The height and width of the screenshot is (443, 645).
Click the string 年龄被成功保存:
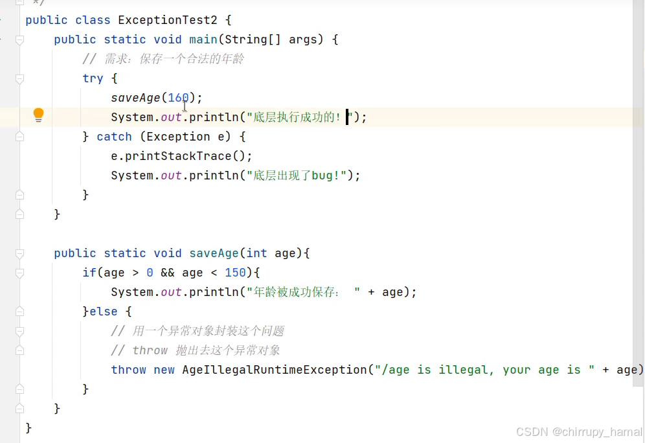(303, 292)
